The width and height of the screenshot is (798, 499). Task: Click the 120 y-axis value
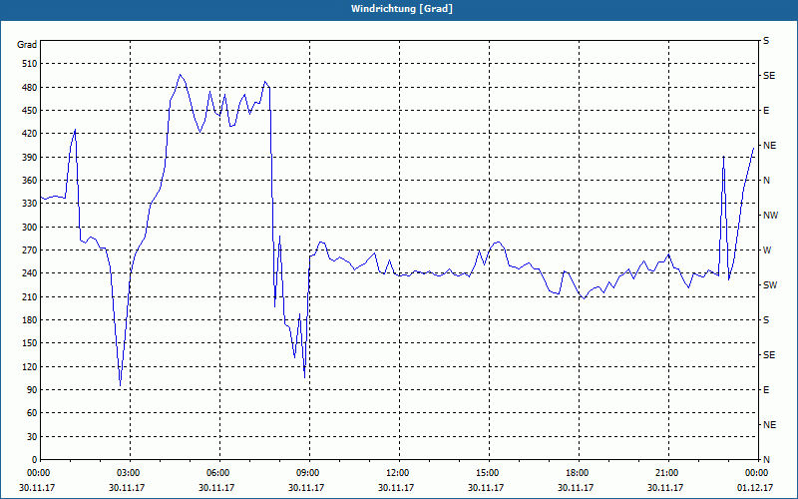pos(29,366)
